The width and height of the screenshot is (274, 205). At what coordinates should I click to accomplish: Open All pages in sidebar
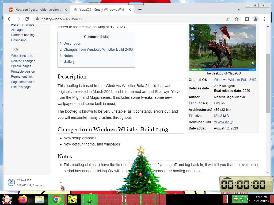18,30
